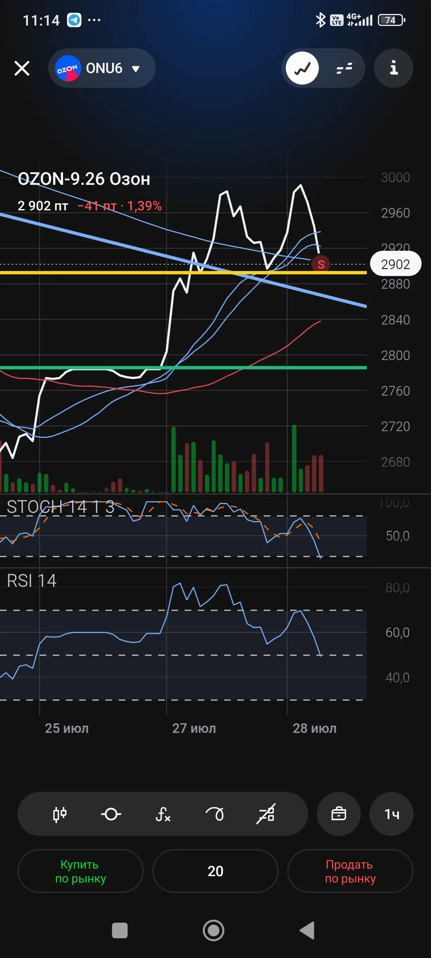Tap Android recent apps square button
This screenshot has height=958, width=431.
tap(120, 930)
